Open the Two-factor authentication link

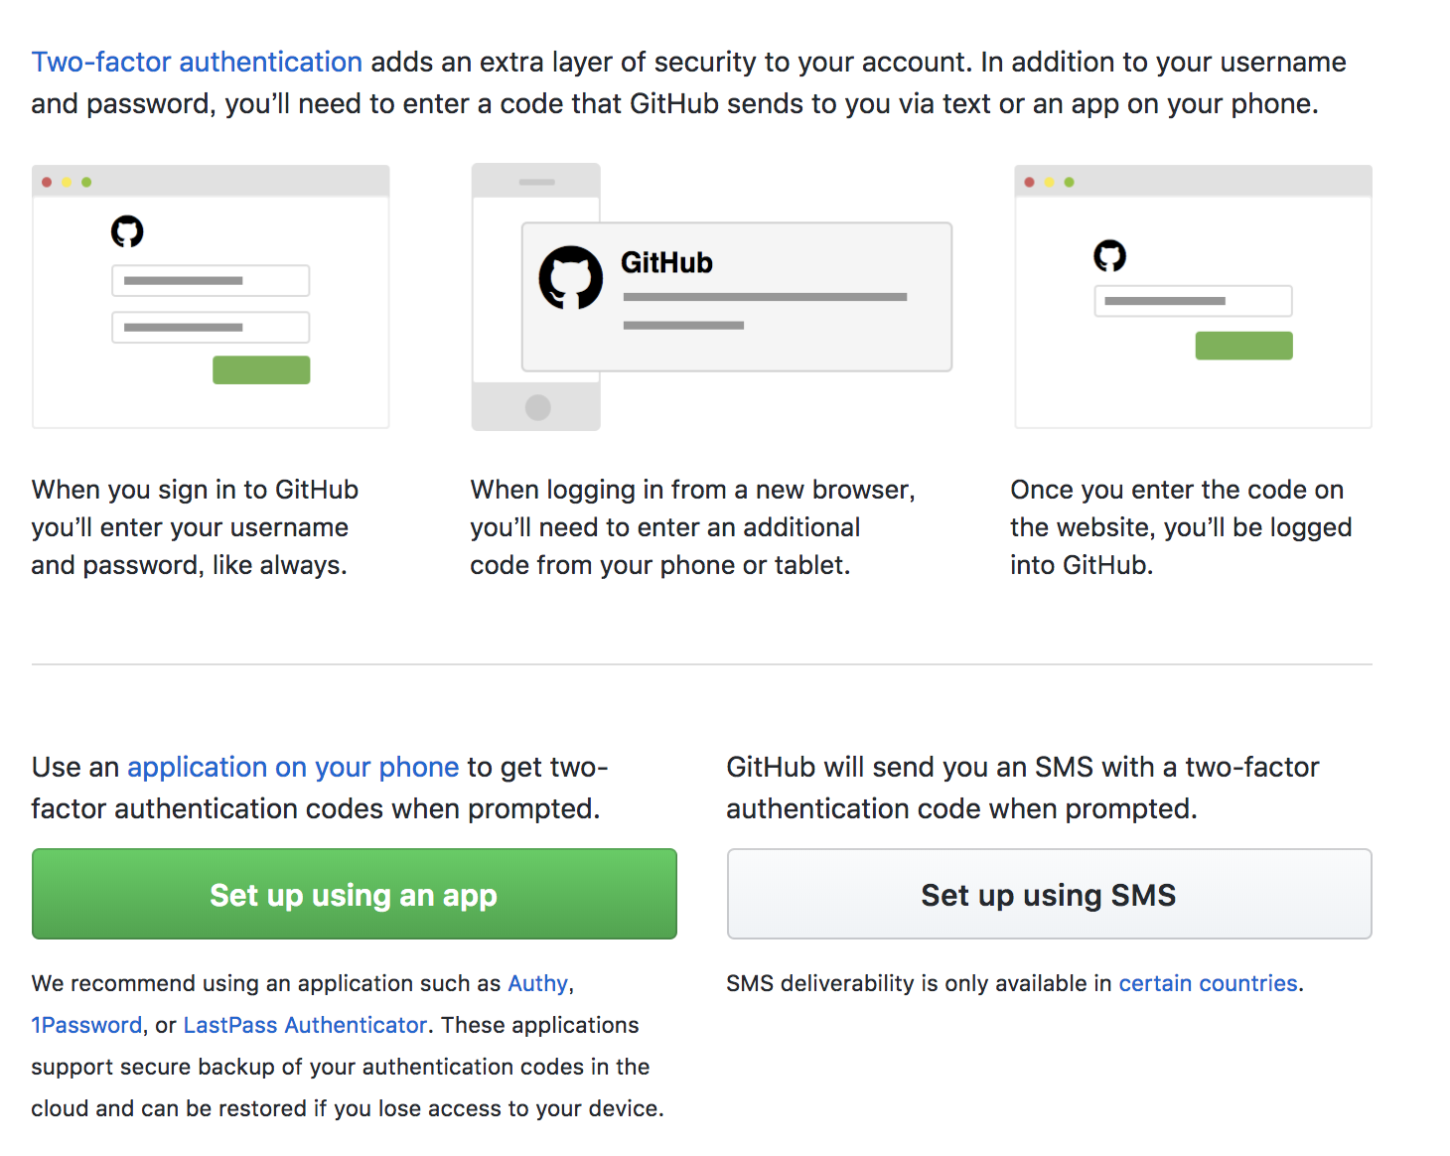pos(197,62)
